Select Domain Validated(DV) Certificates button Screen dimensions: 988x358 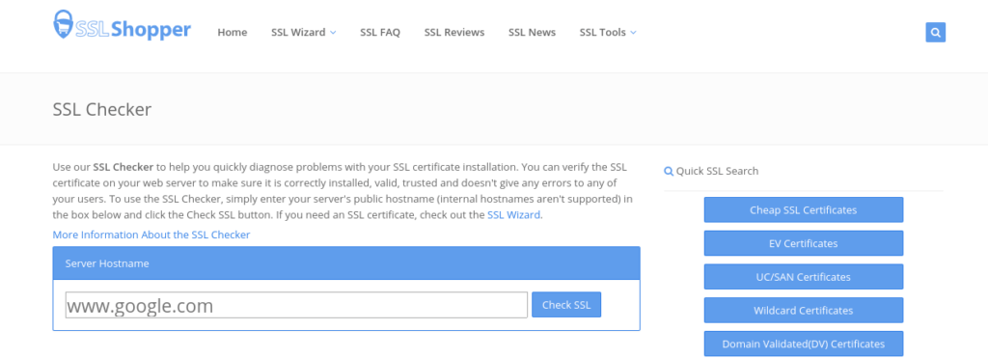[804, 344]
